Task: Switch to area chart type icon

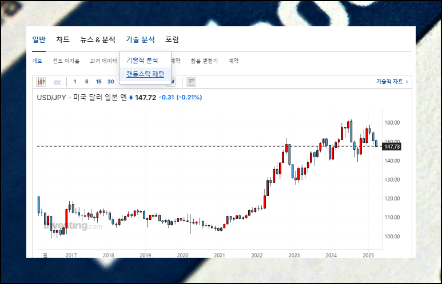Action: [57, 82]
